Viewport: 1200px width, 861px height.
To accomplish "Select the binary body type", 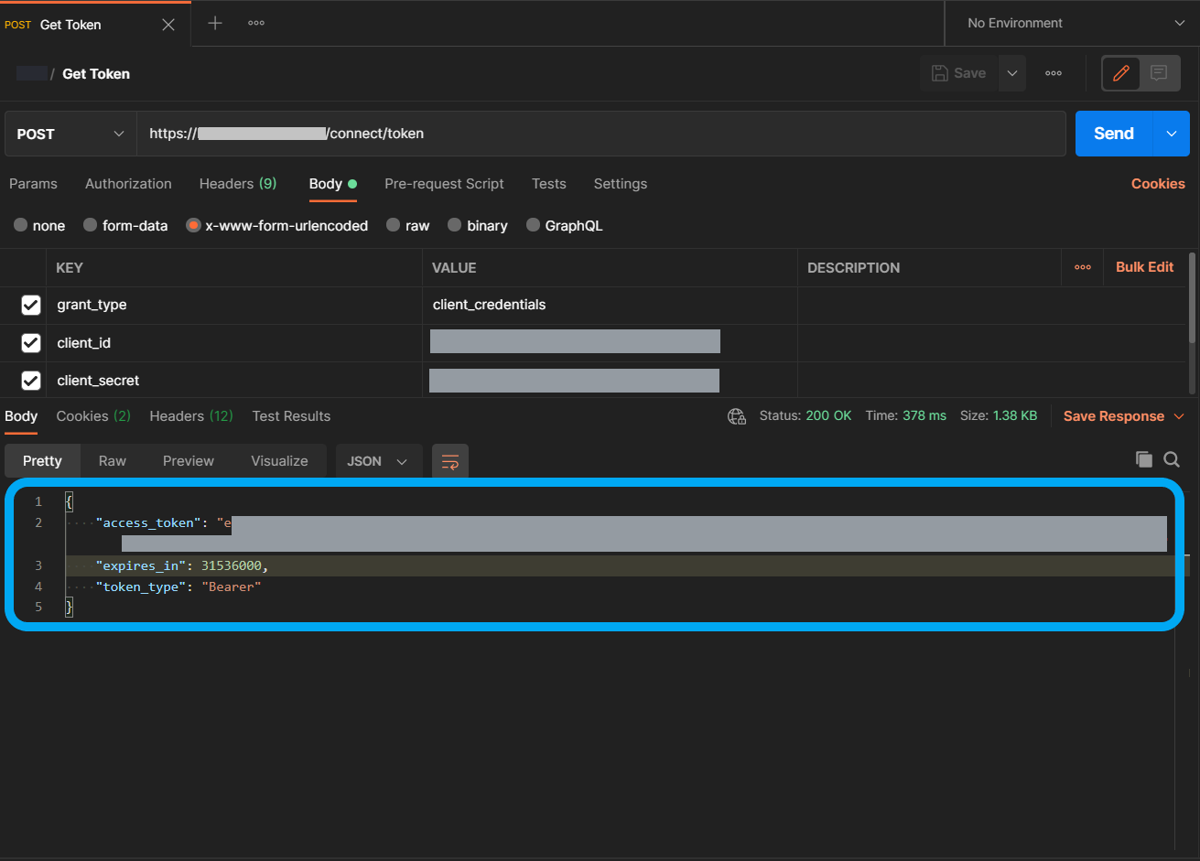I will click(478, 225).
